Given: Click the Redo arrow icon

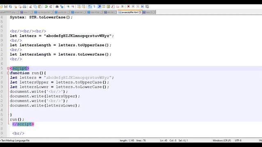Looking at the screenshot, I should click(51, 7).
